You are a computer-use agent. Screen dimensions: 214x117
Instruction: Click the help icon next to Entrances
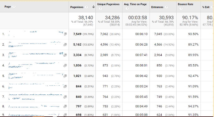pyautogui.click(x=167, y=7)
